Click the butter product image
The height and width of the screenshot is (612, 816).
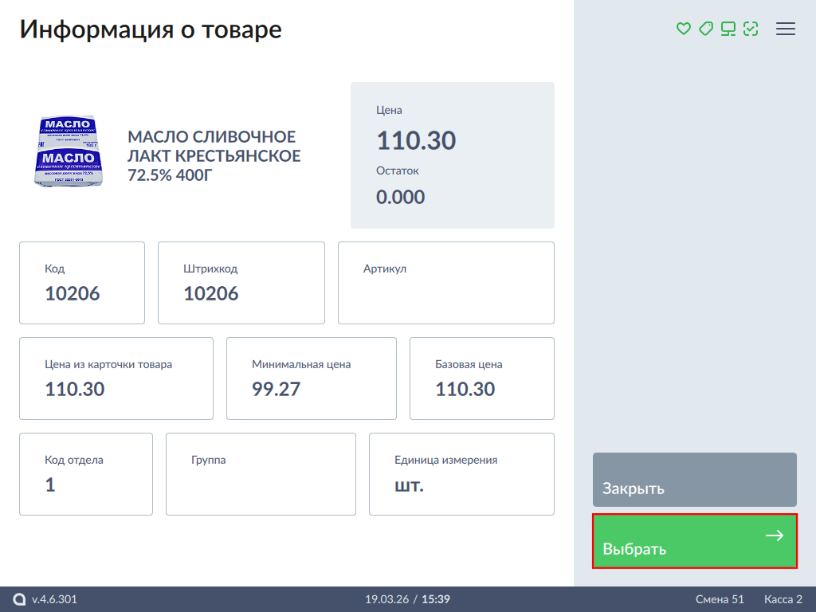click(x=69, y=152)
